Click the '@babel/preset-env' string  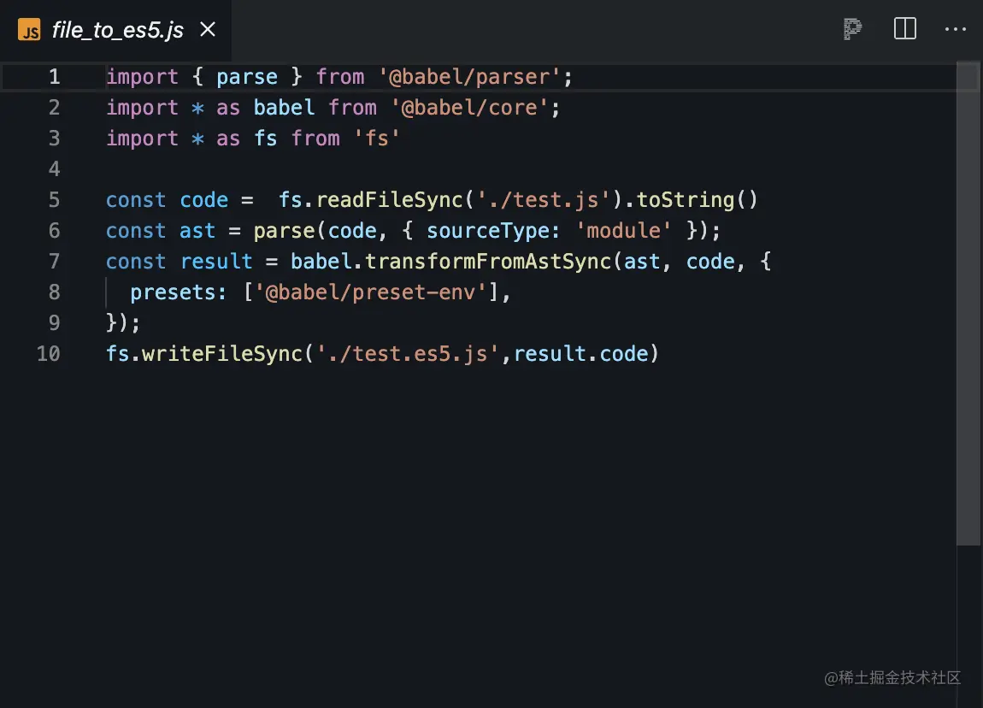pyautogui.click(x=370, y=292)
